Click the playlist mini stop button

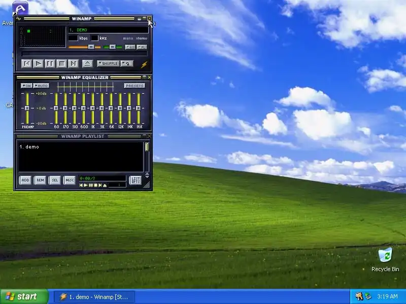95,185
